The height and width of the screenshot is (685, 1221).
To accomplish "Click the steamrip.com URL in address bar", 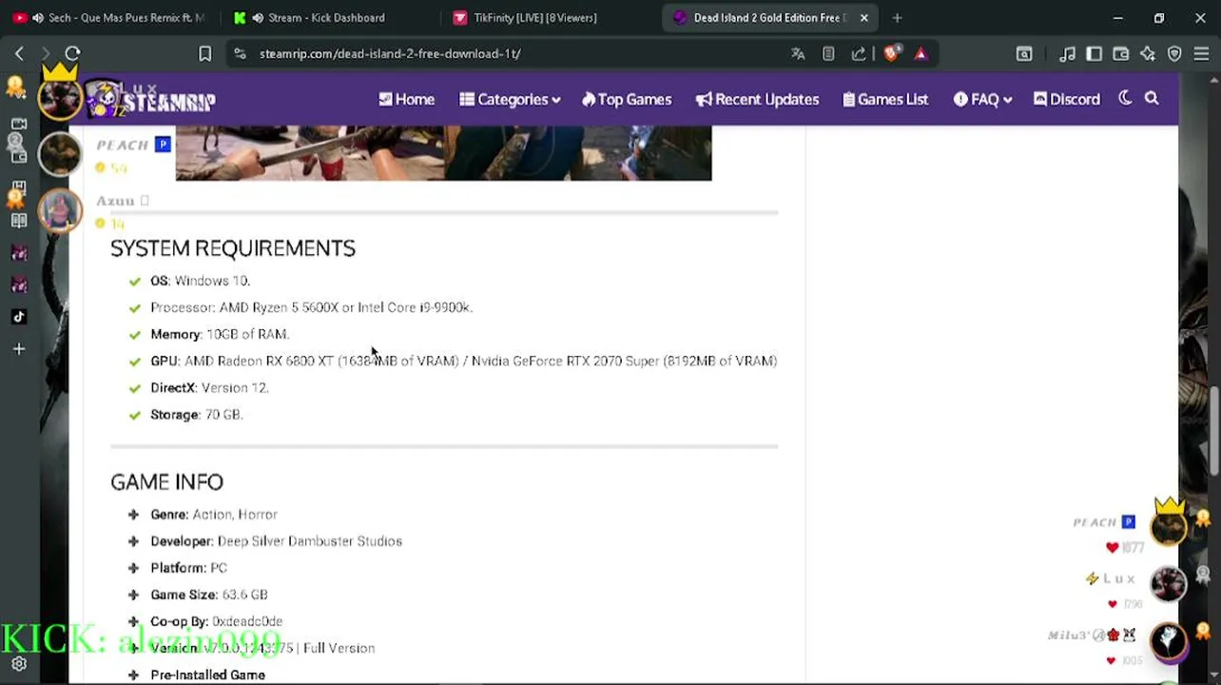I will tap(390, 54).
